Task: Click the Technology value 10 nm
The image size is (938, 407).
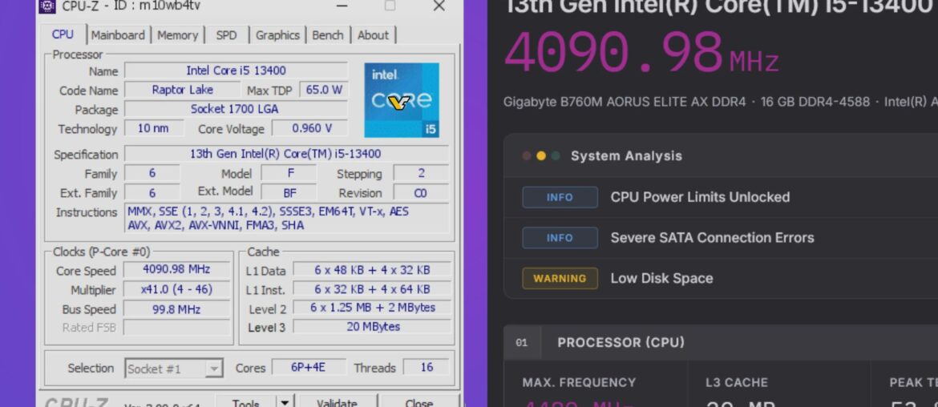Action: click(x=153, y=128)
